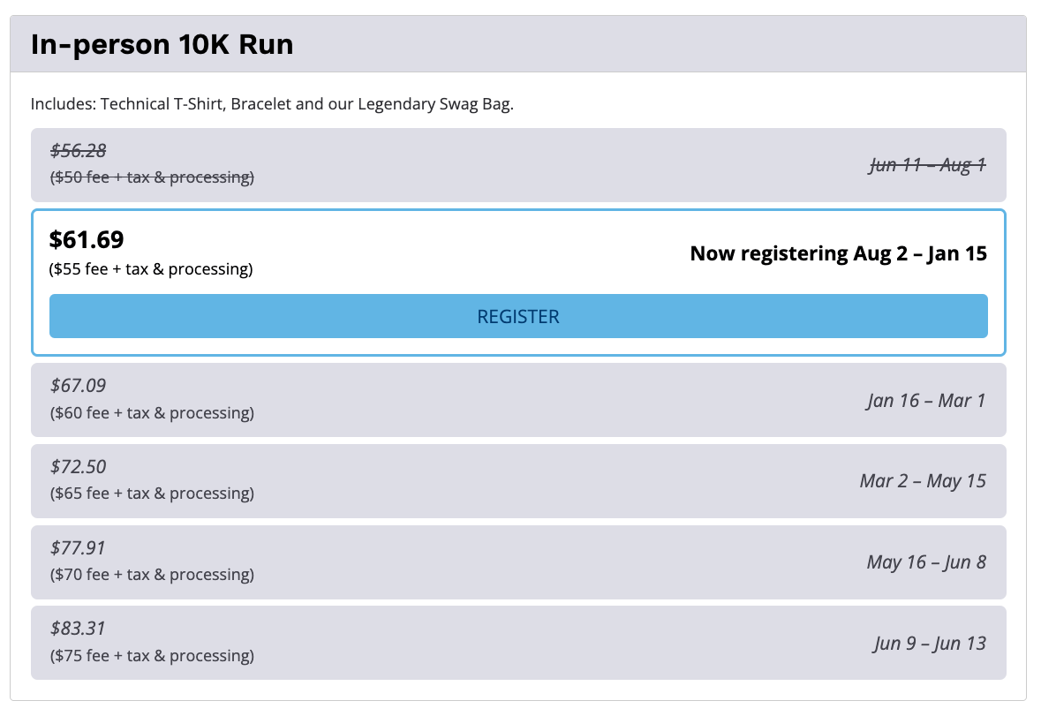Viewport: 1041px width, 716px height.
Task: Click the Mar 2 – May 15 date range
Action: click(x=923, y=481)
